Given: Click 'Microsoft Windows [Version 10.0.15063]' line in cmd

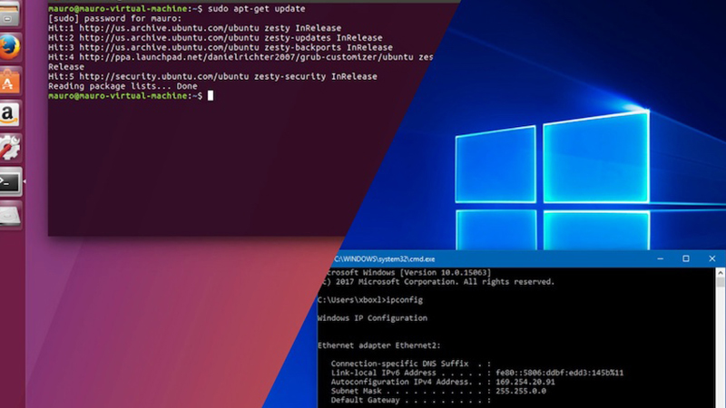Looking at the screenshot, I should tap(407, 273).
